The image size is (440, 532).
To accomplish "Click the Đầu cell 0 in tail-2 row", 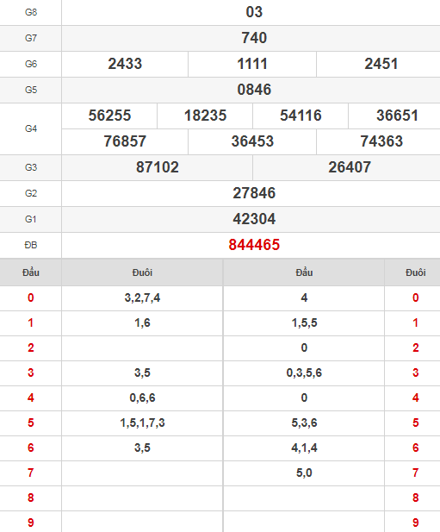I will coord(304,347).
